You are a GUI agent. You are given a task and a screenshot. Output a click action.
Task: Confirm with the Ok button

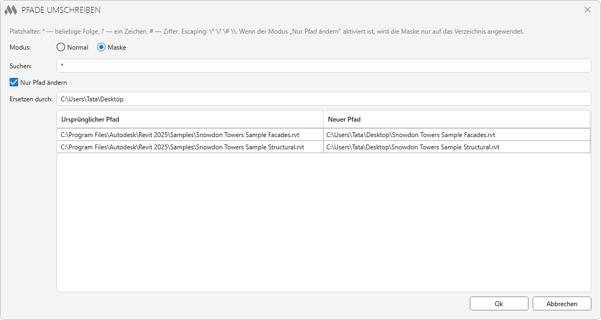coord(499,303)
